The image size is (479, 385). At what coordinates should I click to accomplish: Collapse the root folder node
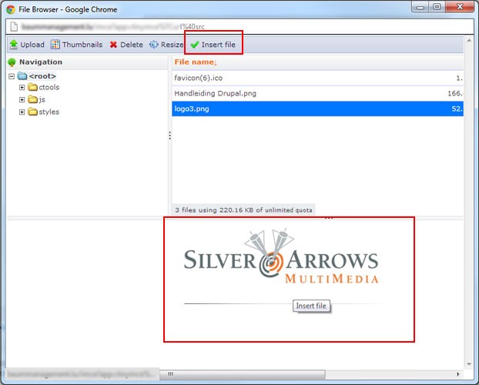click(x=12, y=76)
